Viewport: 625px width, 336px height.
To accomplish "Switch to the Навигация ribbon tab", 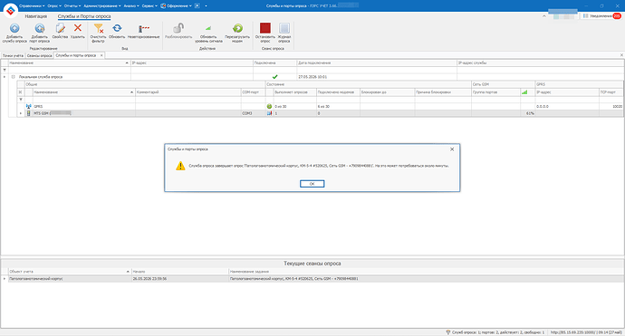I will 36,16.
